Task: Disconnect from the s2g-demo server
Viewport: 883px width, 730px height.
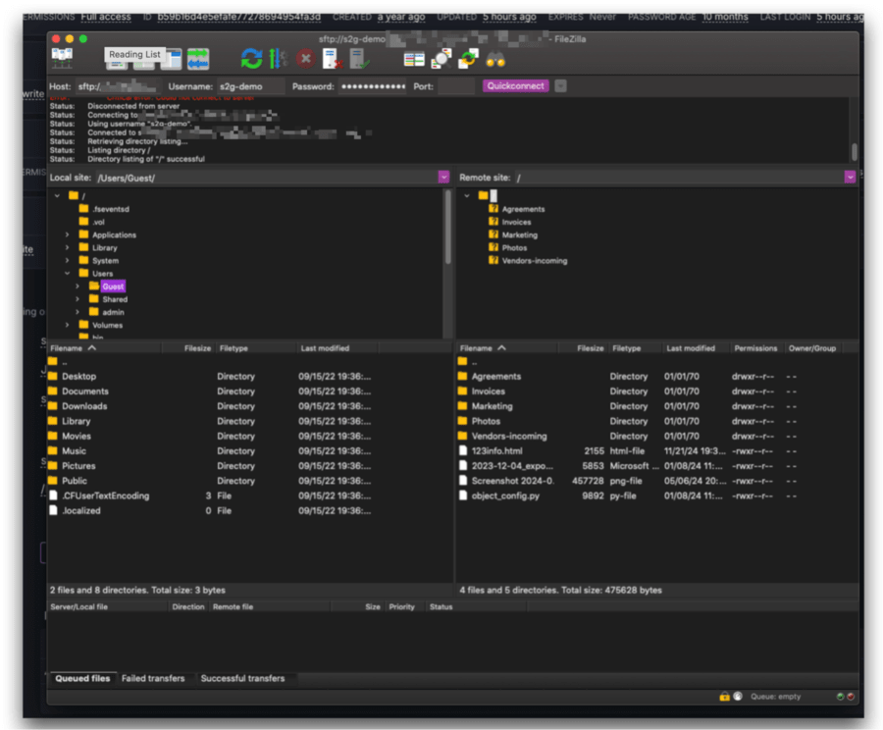Action: 331,58
